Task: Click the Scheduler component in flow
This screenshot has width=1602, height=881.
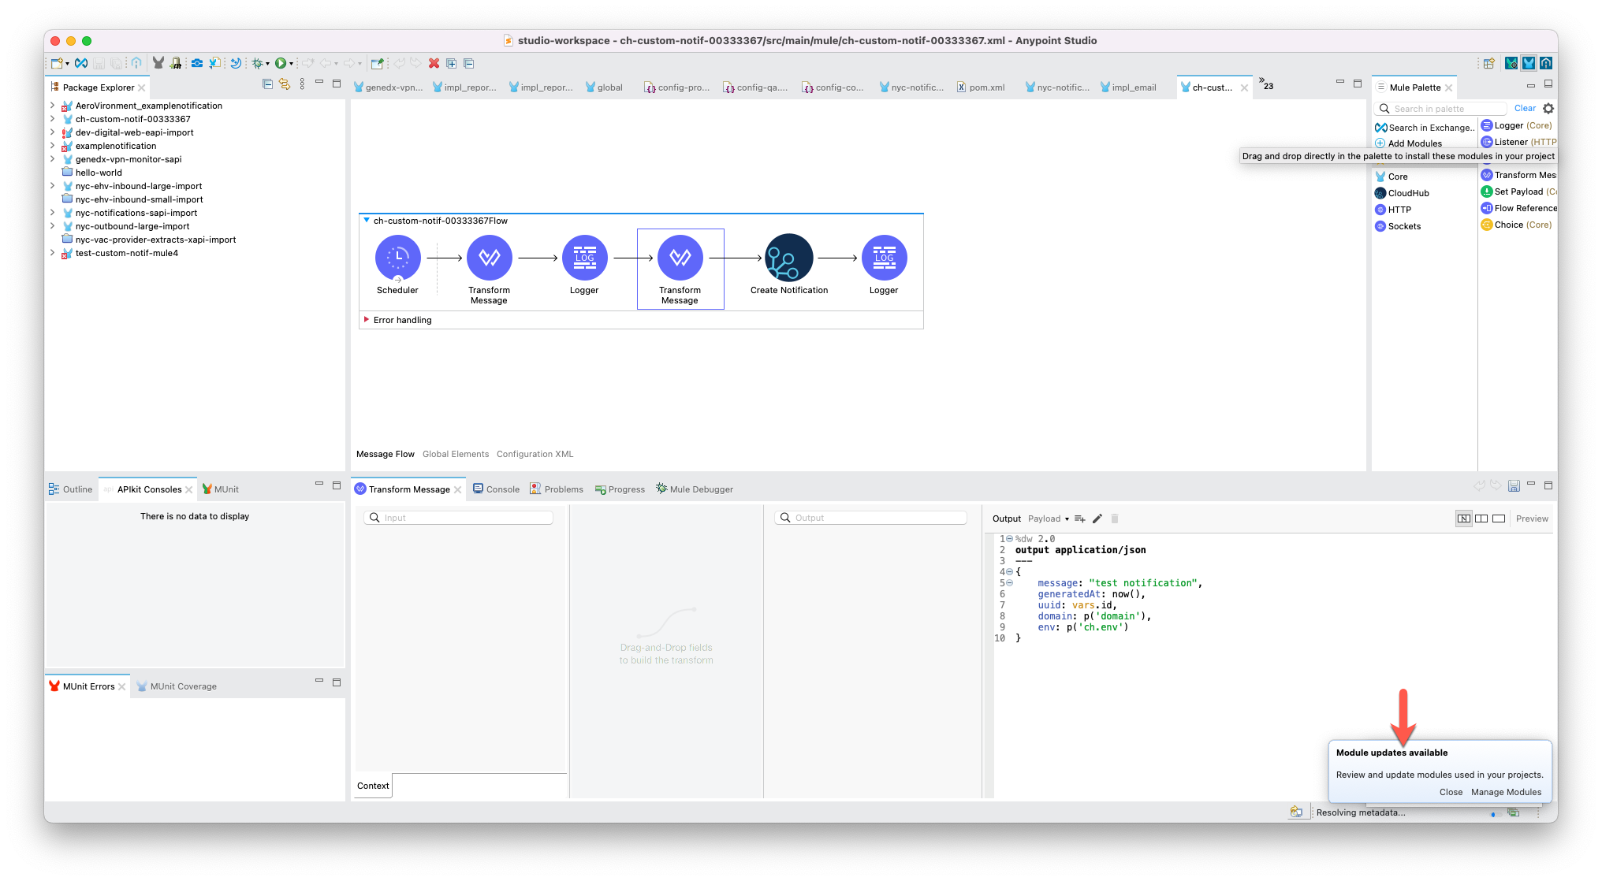Action: [397, 258]
